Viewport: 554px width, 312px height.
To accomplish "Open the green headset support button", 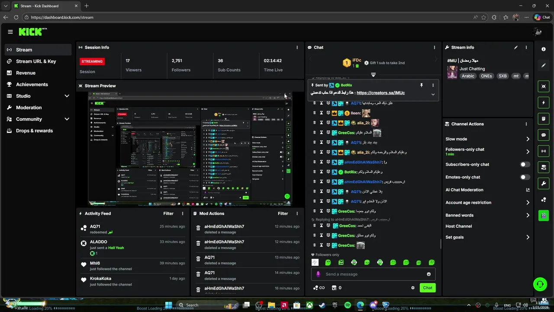I will 540,284.
